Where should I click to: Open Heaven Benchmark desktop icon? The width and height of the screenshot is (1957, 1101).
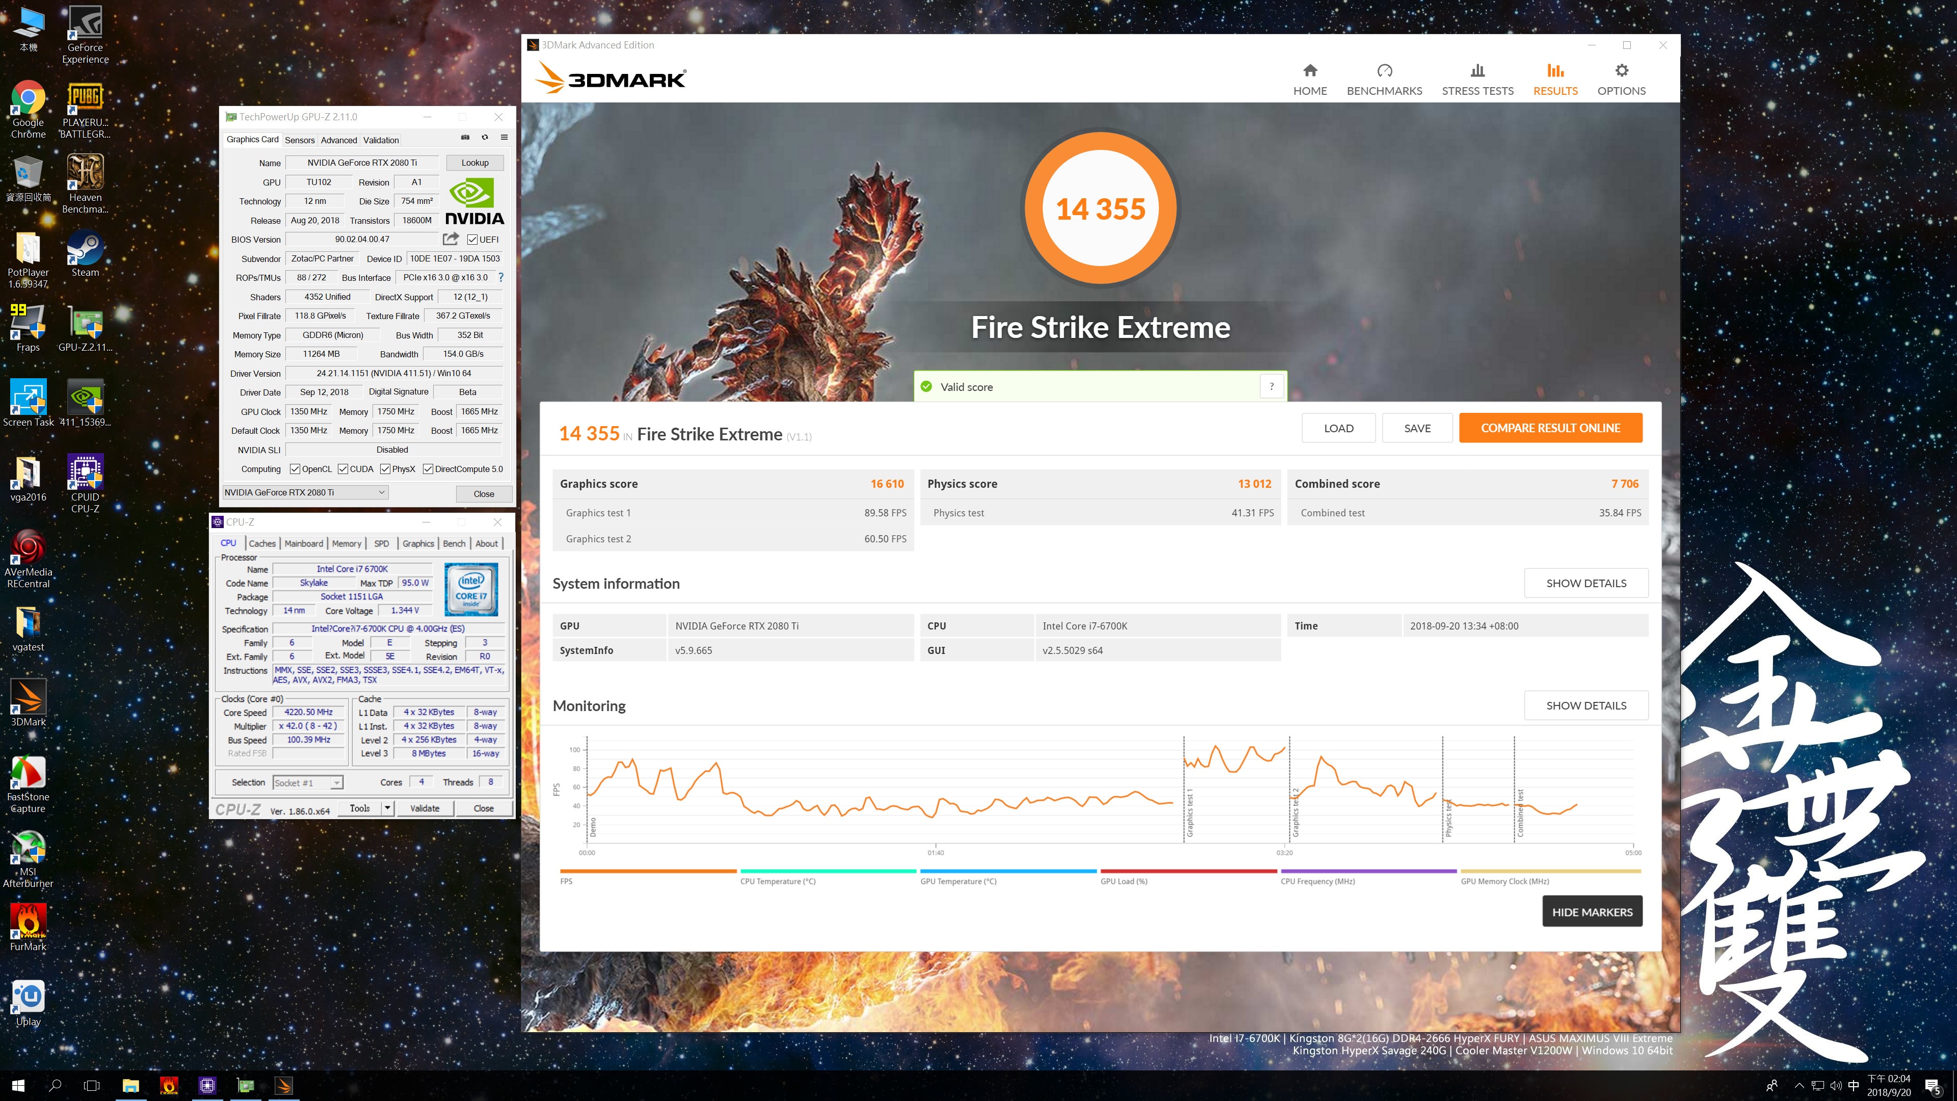pyautogui.click(x=85, y=184)
